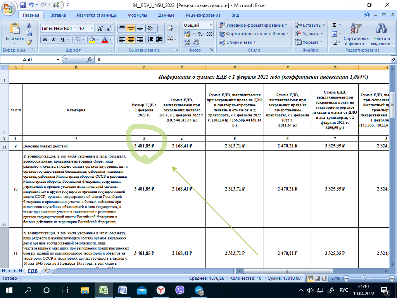Click the Name Box showing A50
Viewport: 397px width, 298px height.
pyautogui.click(x=39, y=60)
